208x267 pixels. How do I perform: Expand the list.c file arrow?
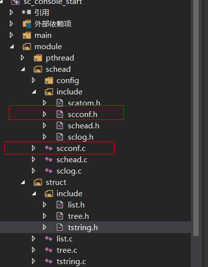pyautogui.click(x=33, y=239)
